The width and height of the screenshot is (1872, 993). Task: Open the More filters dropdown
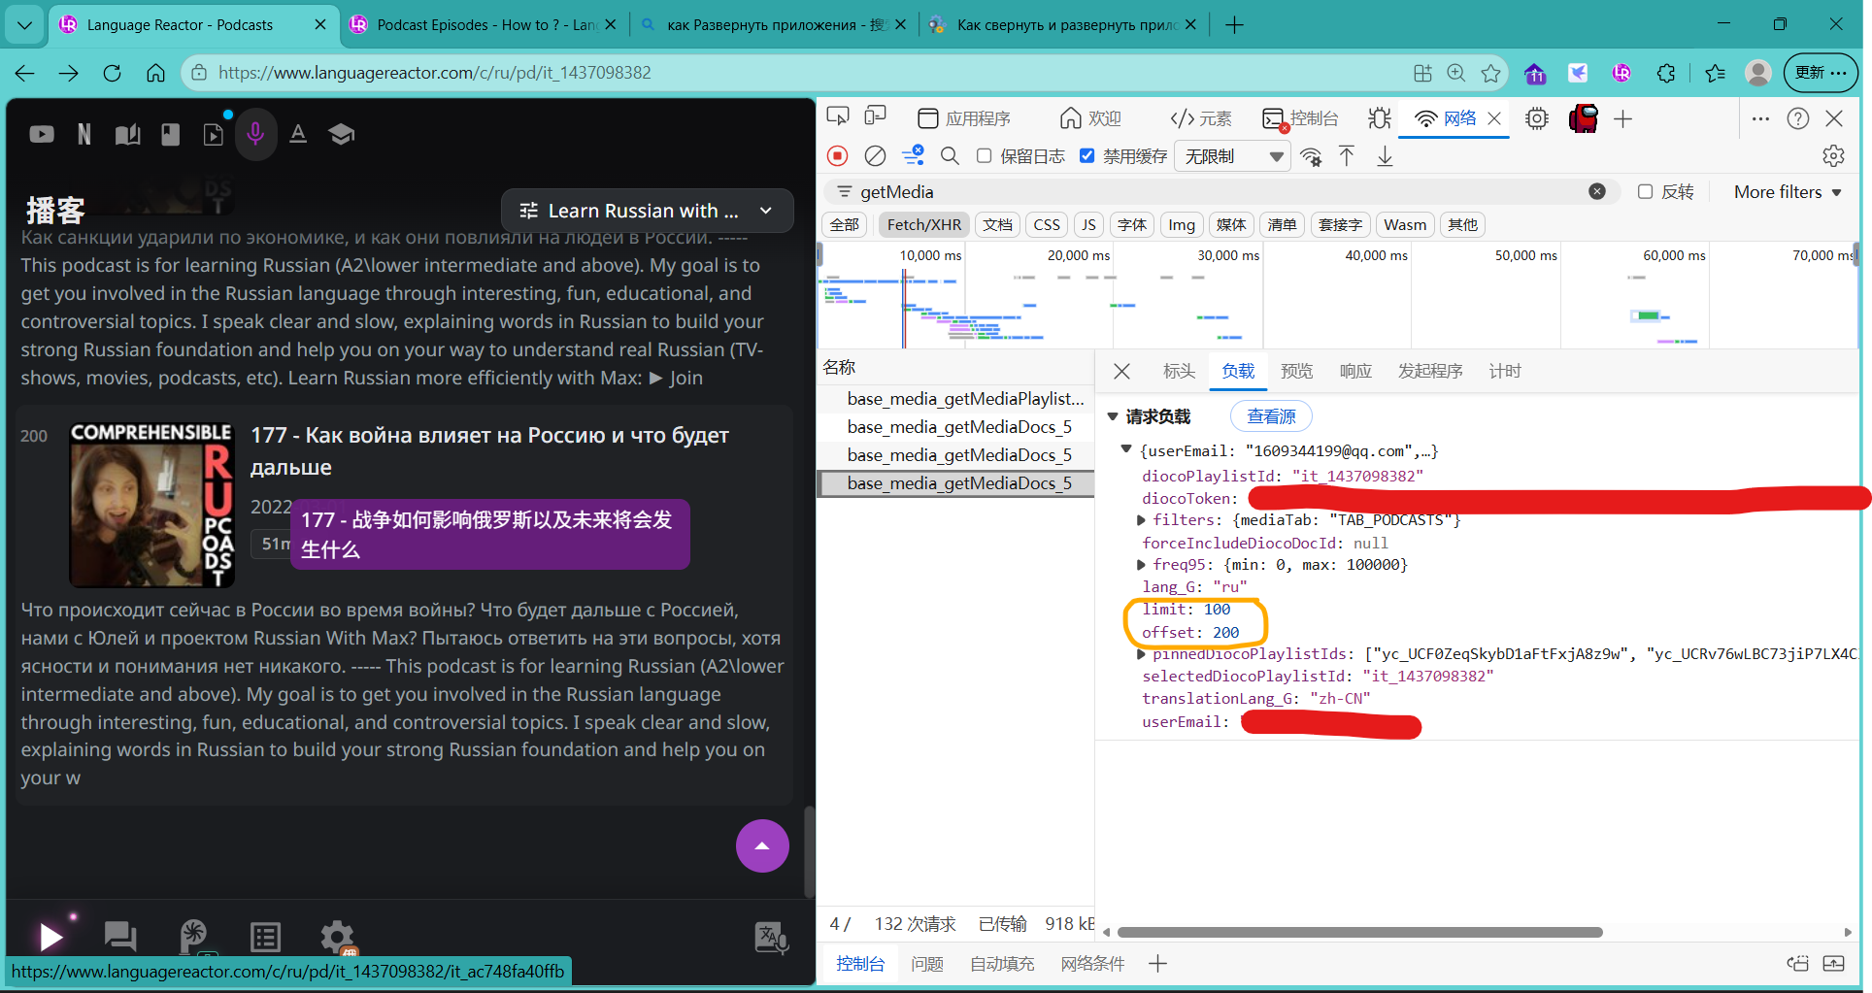click(x=1788, y=192)
